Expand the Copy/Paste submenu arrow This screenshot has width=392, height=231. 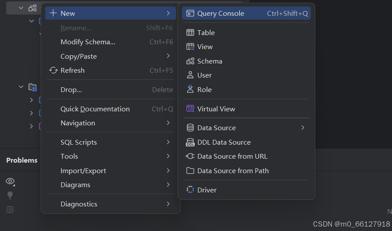168,56
